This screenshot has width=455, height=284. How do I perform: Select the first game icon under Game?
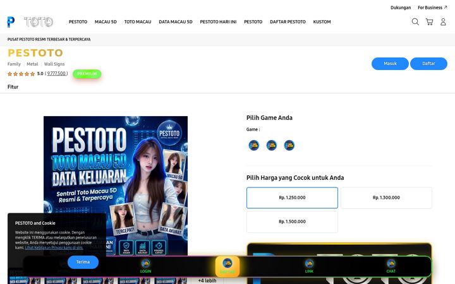(x=254, y=145)
